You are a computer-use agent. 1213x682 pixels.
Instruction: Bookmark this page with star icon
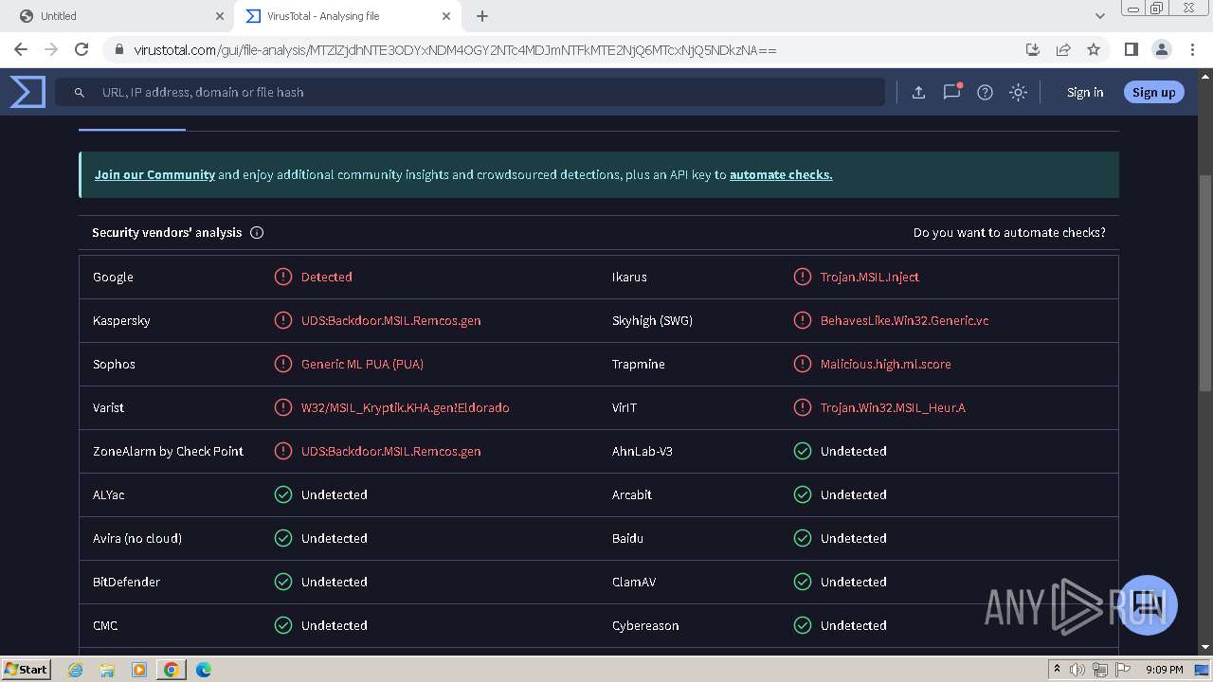pos(1094,49)
